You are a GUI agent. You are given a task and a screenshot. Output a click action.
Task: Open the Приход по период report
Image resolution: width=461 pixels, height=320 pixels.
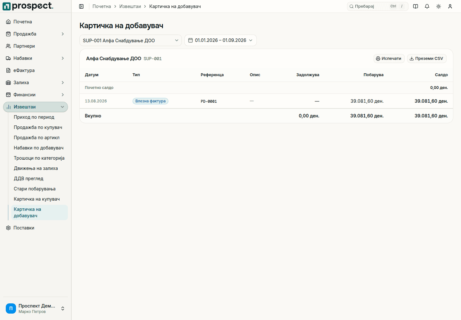pyautogui.click(x=39, y=117)
